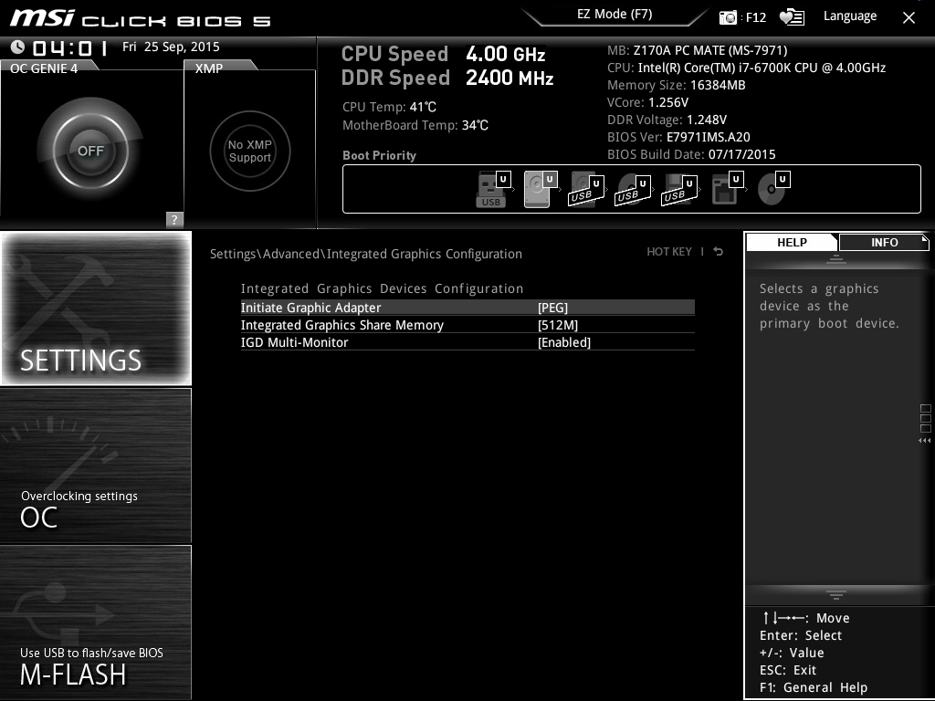Open the Language selector
The height and width of the screenshot is (701, 935).
850,16
